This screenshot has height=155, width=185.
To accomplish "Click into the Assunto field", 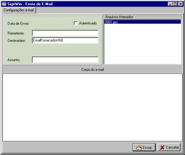I will (x=65, y=60).
